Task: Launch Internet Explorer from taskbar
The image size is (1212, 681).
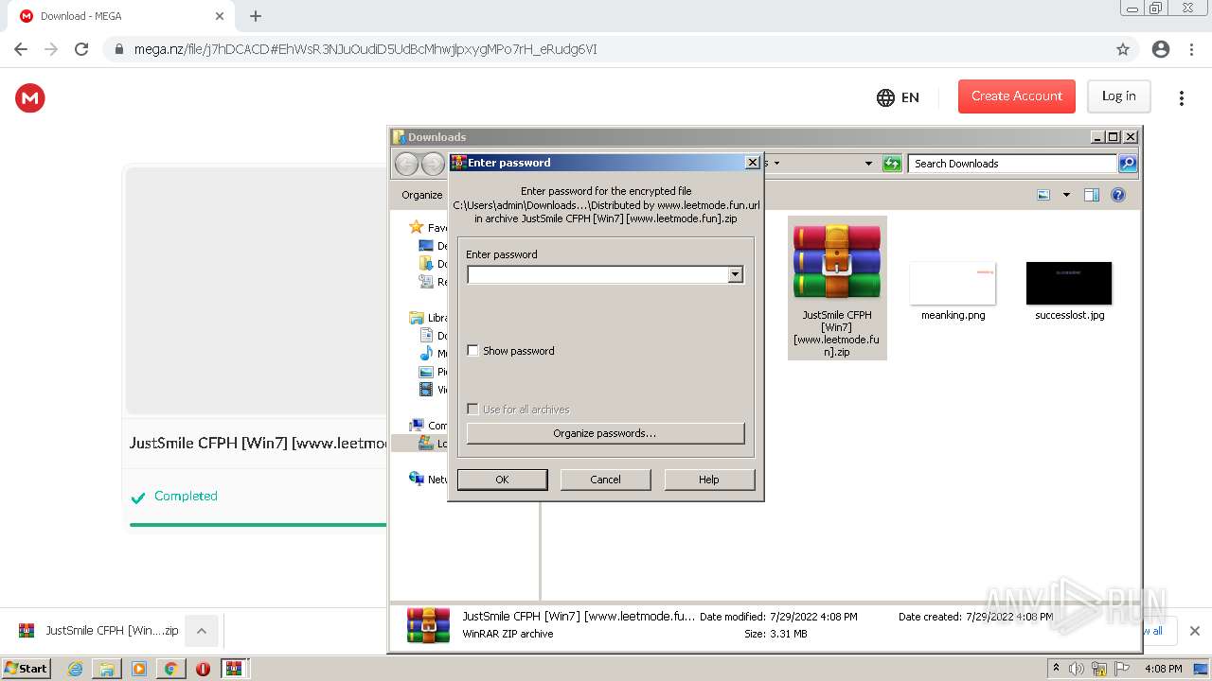Action: point(75,669)
